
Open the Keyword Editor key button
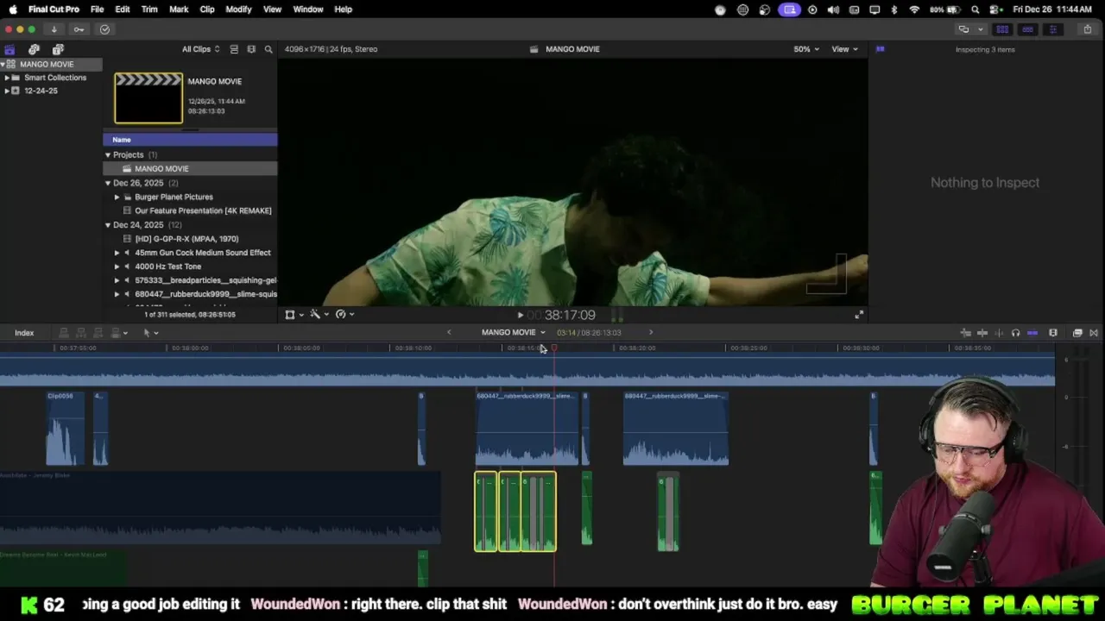(79, 29)
